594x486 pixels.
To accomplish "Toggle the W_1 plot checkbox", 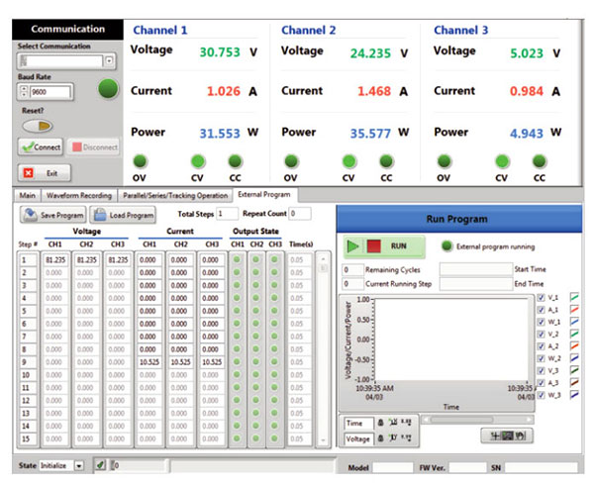I will [x=541, y=322].
